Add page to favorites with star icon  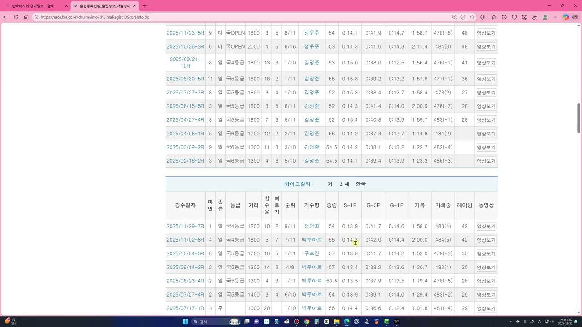click(x=472, y=17)
